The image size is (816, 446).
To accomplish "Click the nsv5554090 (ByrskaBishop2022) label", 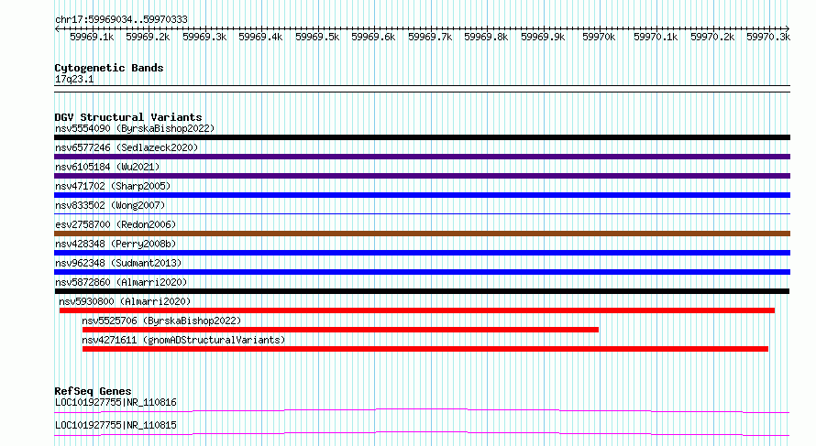I will [x=135, y=128].
